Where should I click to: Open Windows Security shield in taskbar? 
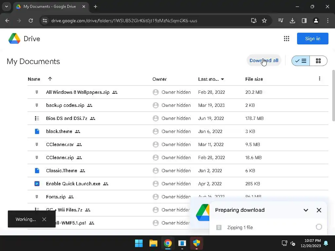coord(196,243)
